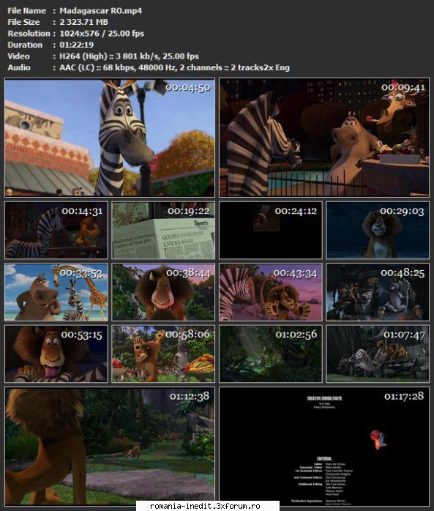Image resolution: width=434 pixels, height=511 pixels.
Task: Open the thumbnail stamped 00:09:41
Action: (x=324, y=138)
